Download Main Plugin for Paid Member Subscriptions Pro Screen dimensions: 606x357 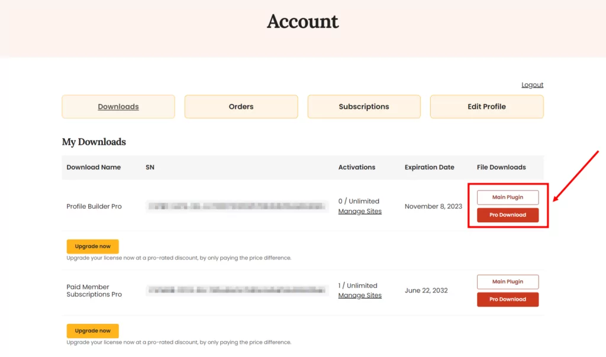coord(508,282)
